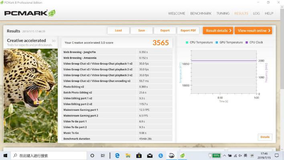Open the HELP tab
This screenshot has width=284, height=160.
(269, 13)
